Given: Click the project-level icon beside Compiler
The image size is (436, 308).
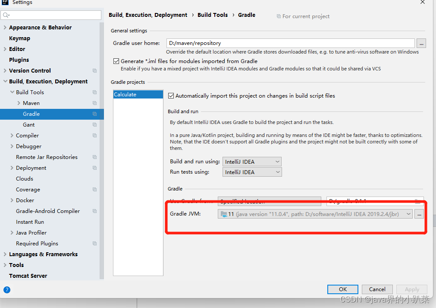Looking at the screenshot, I should point(94,135).
